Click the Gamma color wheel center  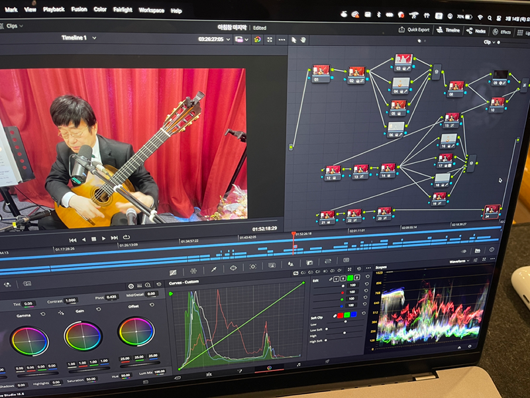coord(30,341)
